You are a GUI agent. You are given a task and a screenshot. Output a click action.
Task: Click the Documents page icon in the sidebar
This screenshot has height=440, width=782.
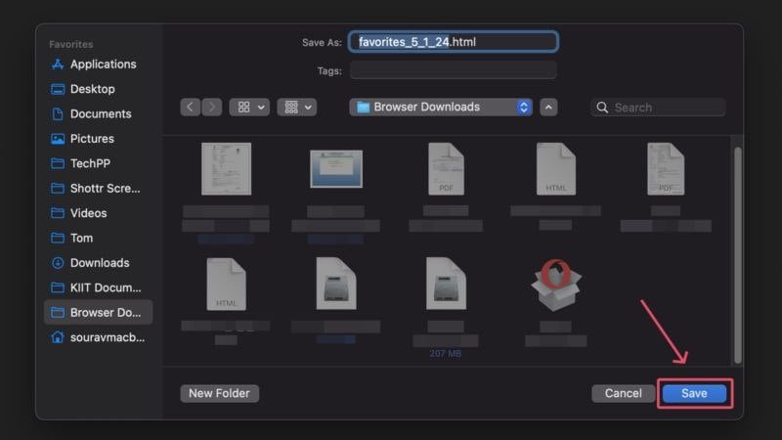(58, 113)
